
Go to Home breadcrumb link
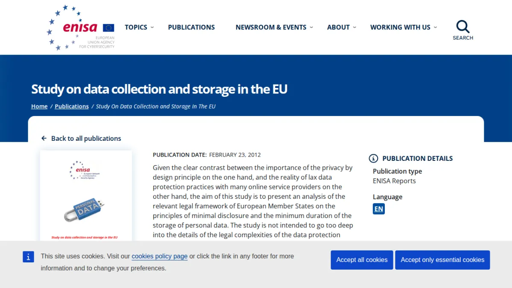(x=39, y=107)
